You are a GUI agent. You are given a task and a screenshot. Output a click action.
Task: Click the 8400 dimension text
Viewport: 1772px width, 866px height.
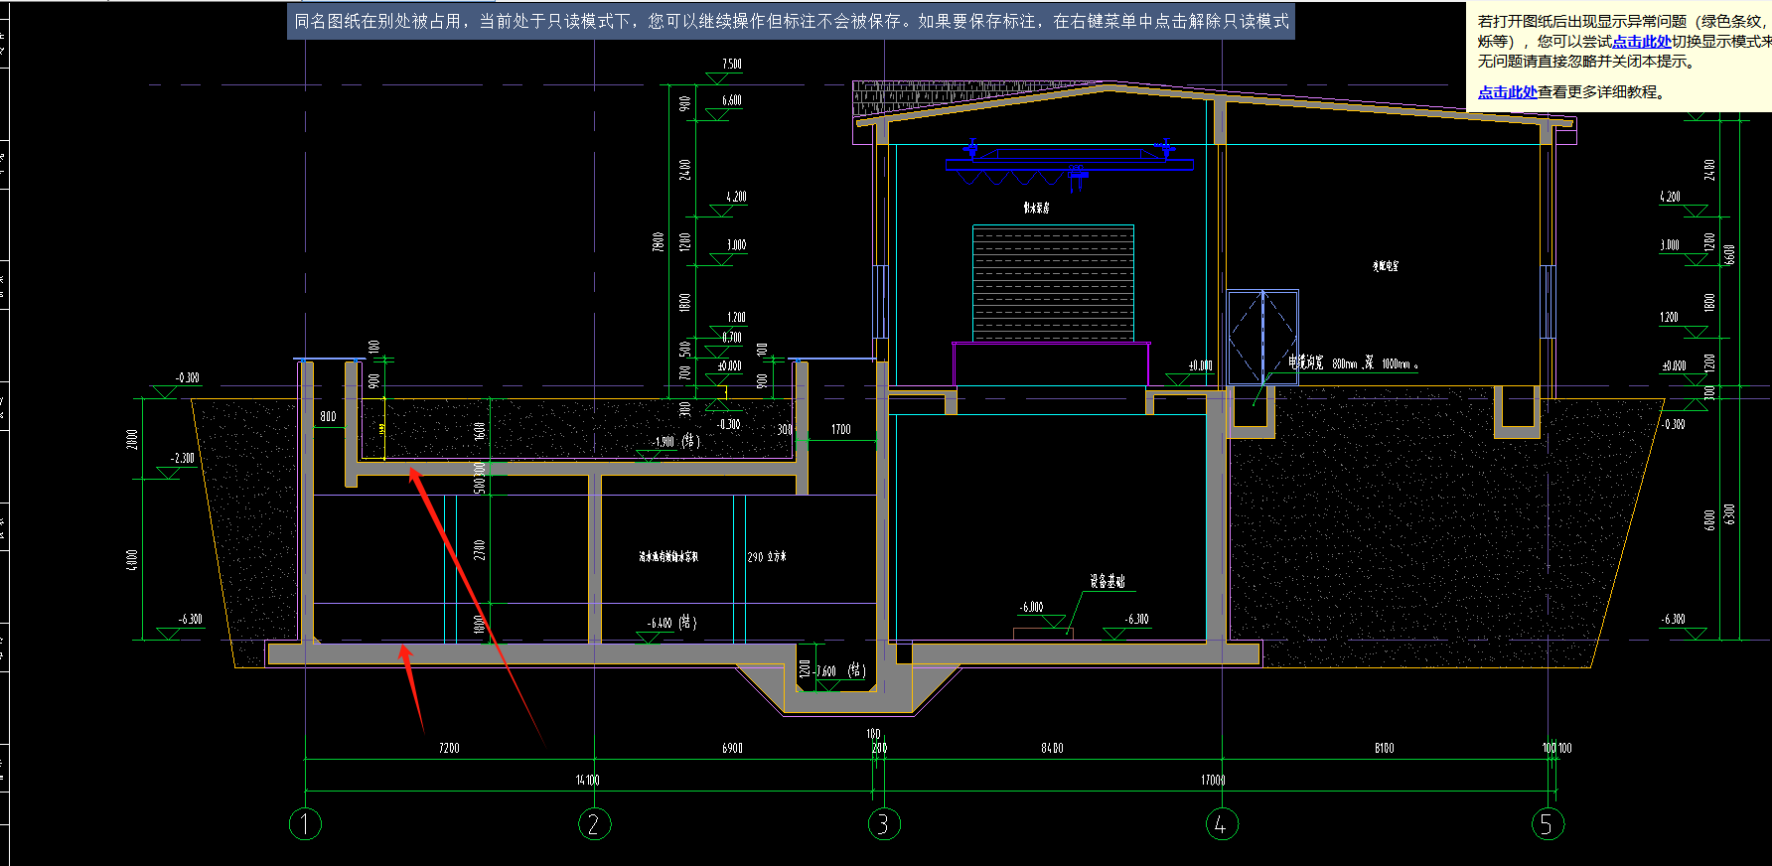pyautogui.click(x=1052, y=748)
